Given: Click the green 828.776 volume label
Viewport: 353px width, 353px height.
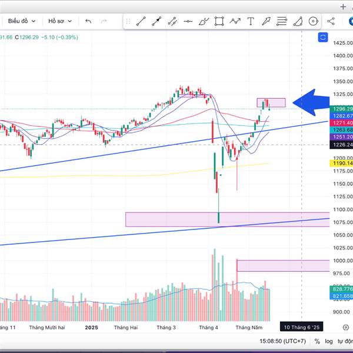Looking at the screenshot, I should [x=341, y=289].
